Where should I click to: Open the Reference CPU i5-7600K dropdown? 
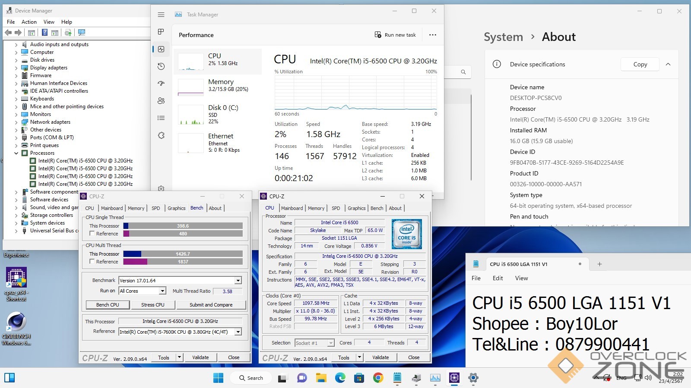238,332
